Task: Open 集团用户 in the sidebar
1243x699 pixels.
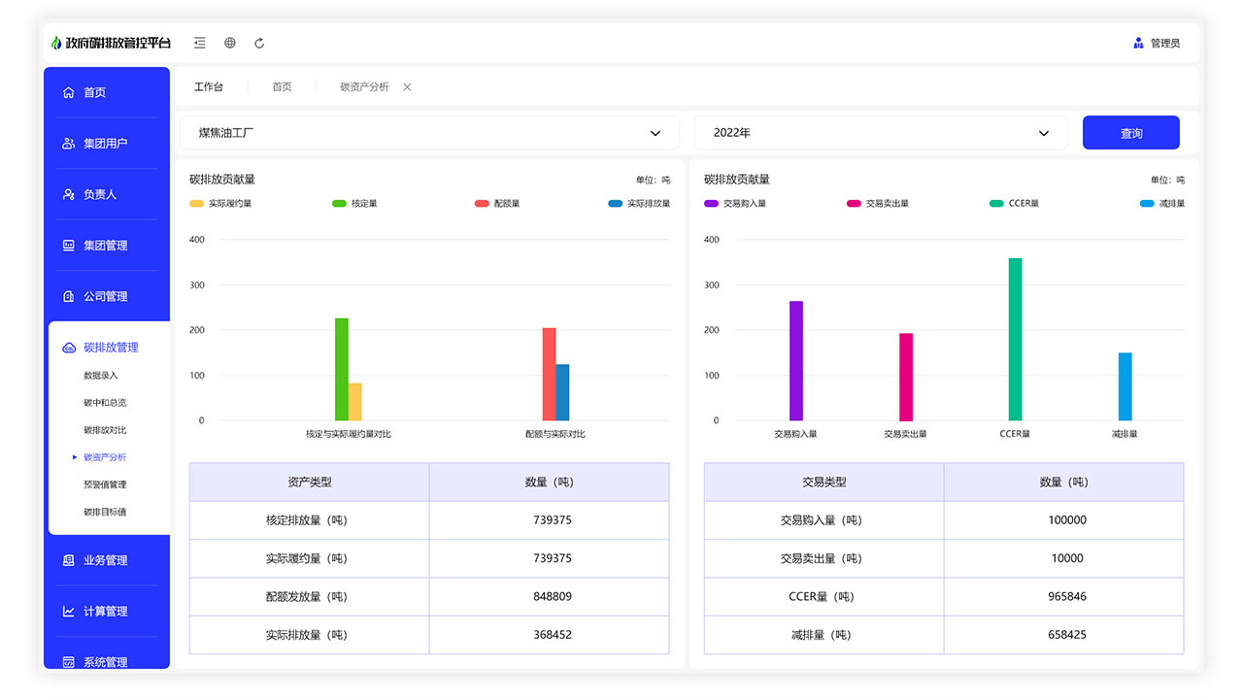Action: (x=105, y=144)
